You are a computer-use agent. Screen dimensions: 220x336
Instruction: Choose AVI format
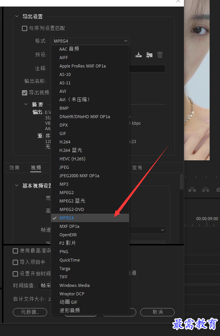click(x=90, y=91)
